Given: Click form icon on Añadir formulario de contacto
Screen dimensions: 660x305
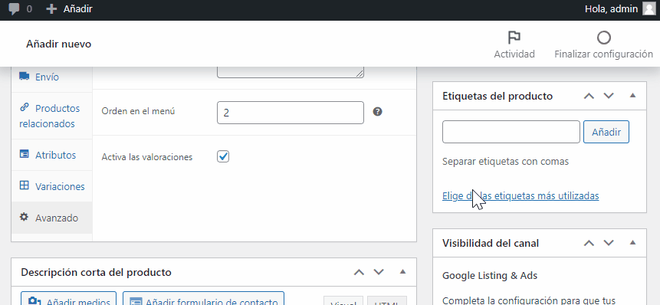Looking at the screenshot, I should 136,302.
